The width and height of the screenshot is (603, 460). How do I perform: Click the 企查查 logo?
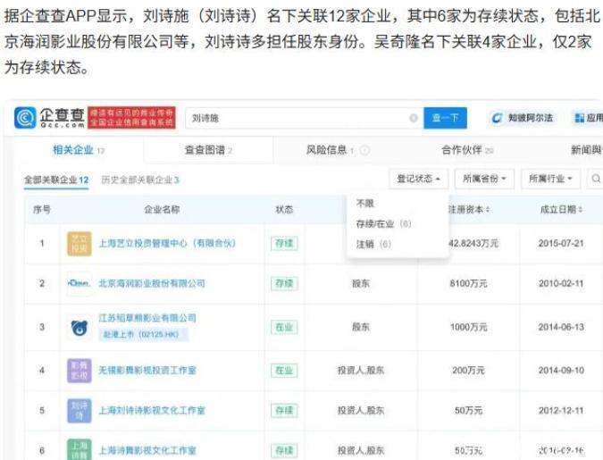pyautogui.click(x=50, y=118)
